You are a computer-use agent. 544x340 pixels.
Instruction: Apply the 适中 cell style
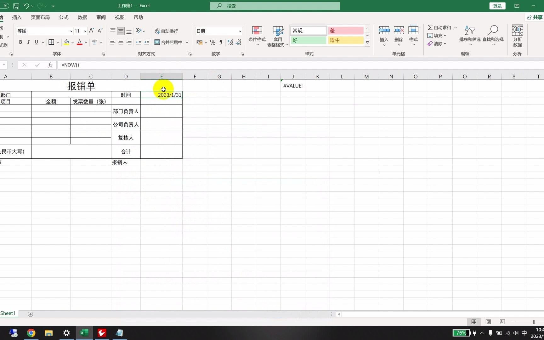click(346, 40)
